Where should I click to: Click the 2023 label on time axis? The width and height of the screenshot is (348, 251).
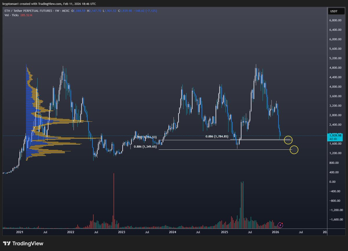coord(122,232)
